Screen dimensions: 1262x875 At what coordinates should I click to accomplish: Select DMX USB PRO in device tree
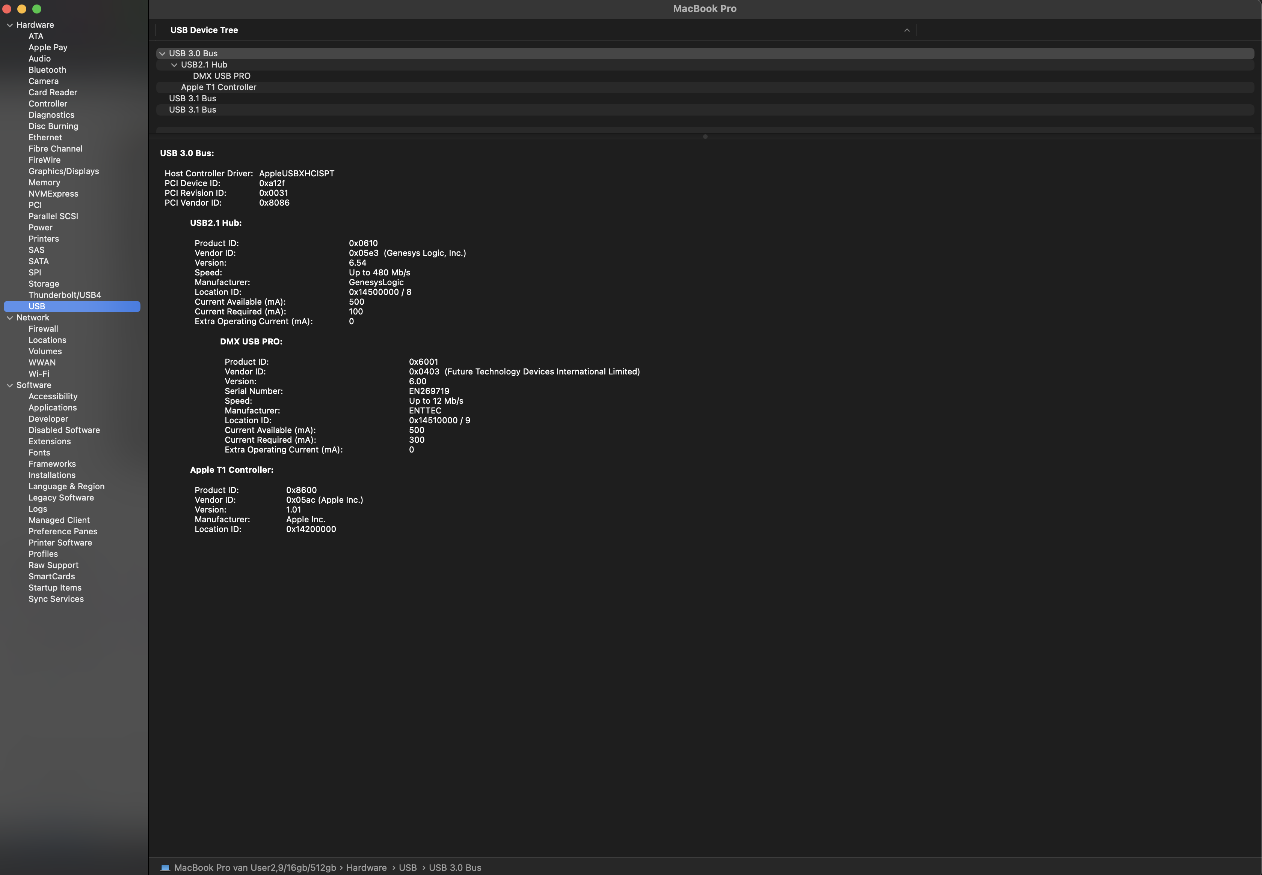222,76
